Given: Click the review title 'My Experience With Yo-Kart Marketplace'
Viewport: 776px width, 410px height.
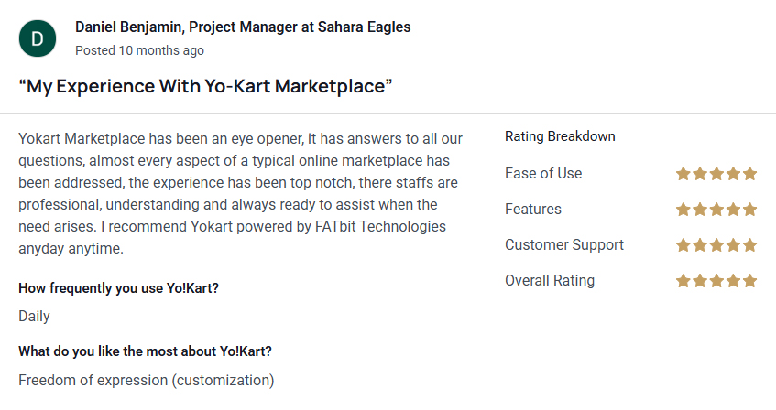Looking at the screenshot, I should [205, 86].
